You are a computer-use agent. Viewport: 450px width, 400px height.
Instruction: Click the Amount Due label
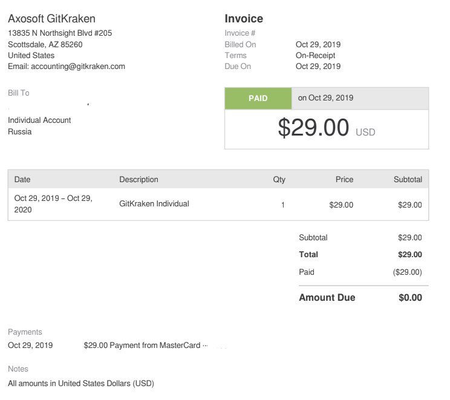327,298
